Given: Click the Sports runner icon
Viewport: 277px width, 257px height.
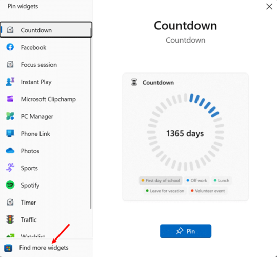Looking at the screenshot, I should (x=10, y=168).
